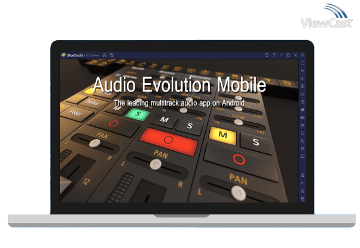Click the install APK sidebar icon
This screenshot has width=360, height=248.
[x=303, y=110]
